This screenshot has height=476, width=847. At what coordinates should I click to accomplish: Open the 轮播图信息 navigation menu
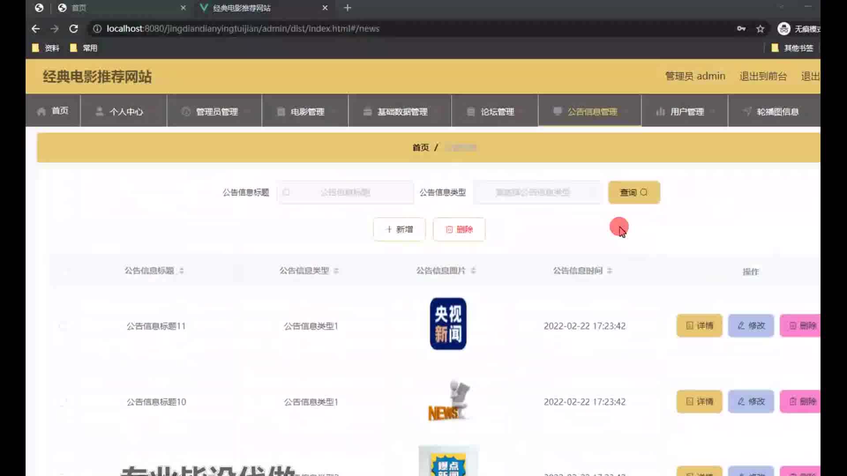[774, 112]
